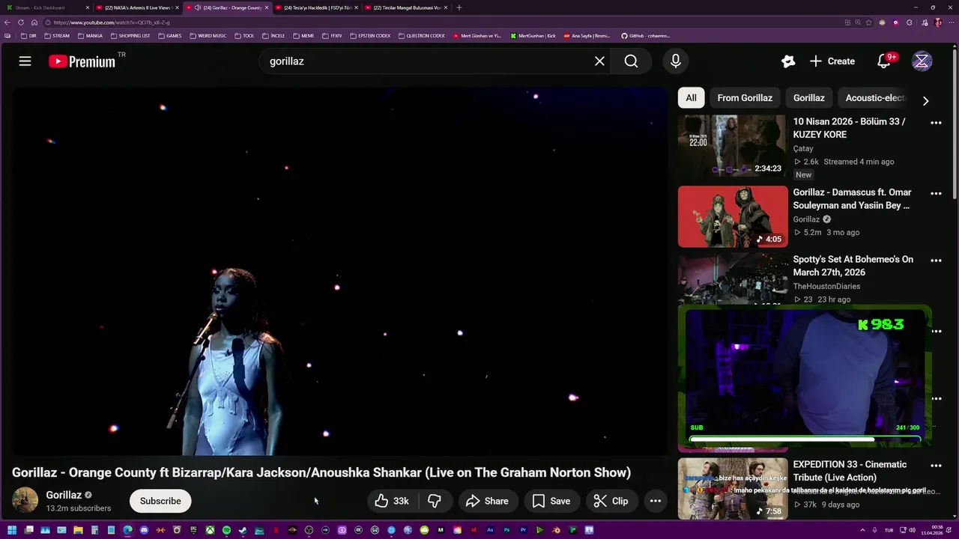The image size is (959, 539).
Task: Open the GAMES bookmarks folder
Action: 169,36
